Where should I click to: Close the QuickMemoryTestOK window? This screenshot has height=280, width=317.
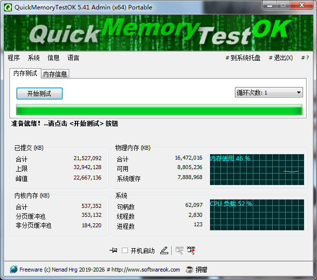tap(302, 5)
